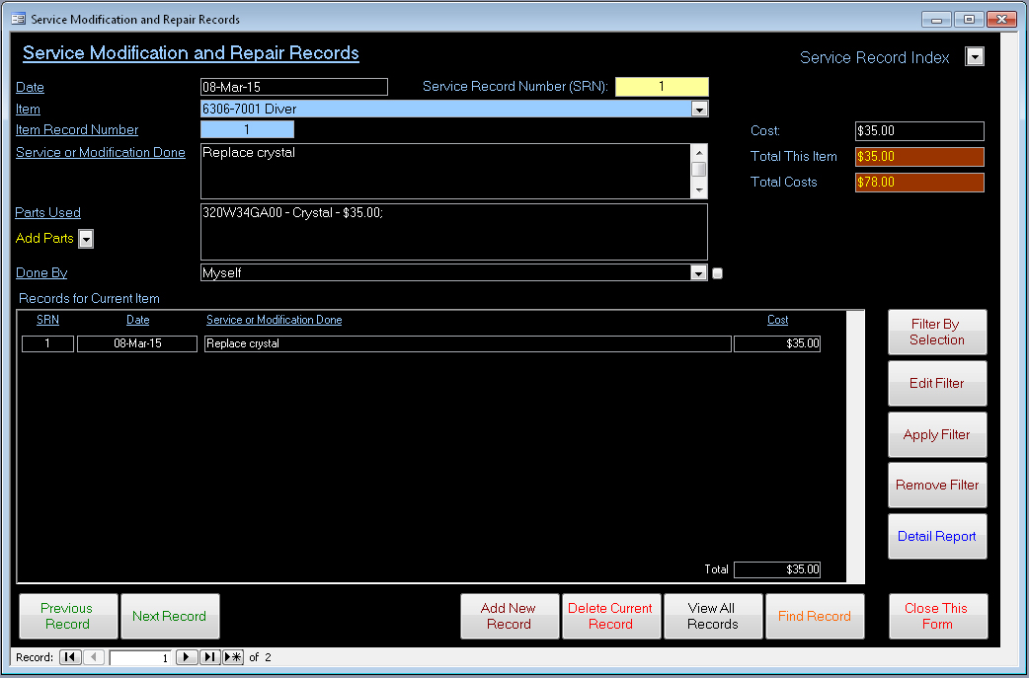This screenshot has height=678, width=1029.
Task: Click the Item Record Number field
Action: 247,130
